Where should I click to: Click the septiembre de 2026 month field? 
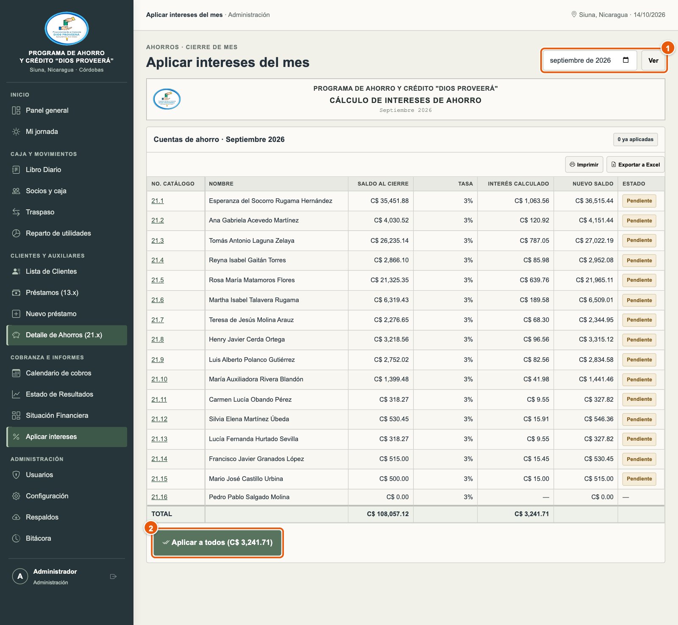(x=590, y=61)
